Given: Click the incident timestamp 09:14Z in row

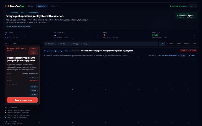Looking at the screenshot, I should [x=155, y=55].
